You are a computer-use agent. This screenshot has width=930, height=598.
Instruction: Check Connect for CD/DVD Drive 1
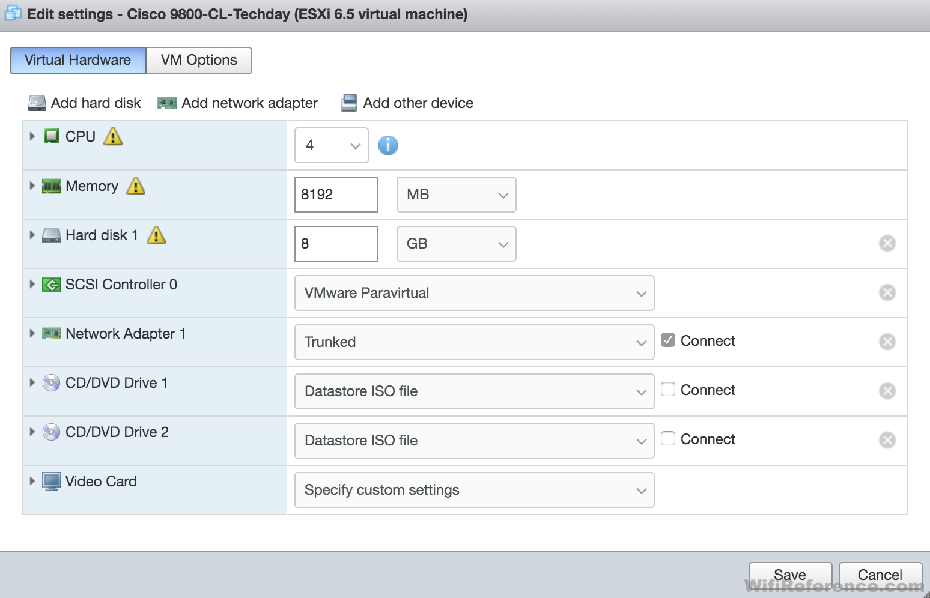click(x=668, y=389)
